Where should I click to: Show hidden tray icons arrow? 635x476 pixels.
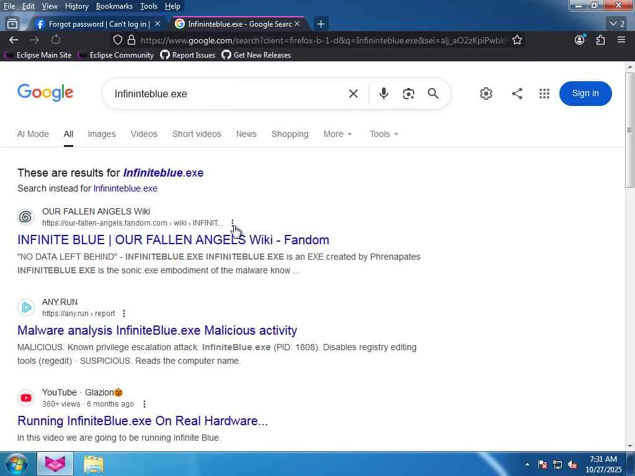click(x=527, y=465)
